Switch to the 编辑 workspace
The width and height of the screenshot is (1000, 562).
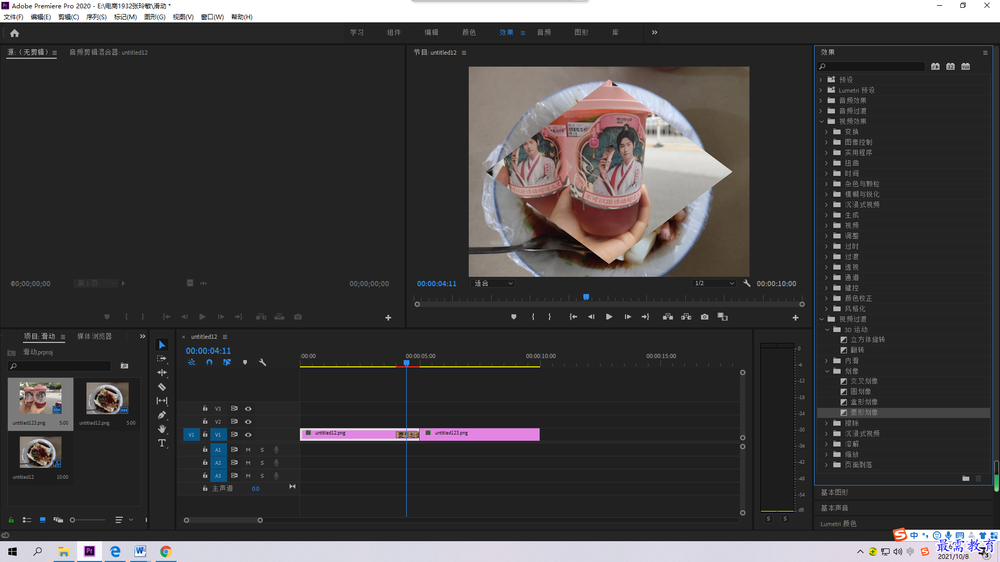[x=431, y=32]
